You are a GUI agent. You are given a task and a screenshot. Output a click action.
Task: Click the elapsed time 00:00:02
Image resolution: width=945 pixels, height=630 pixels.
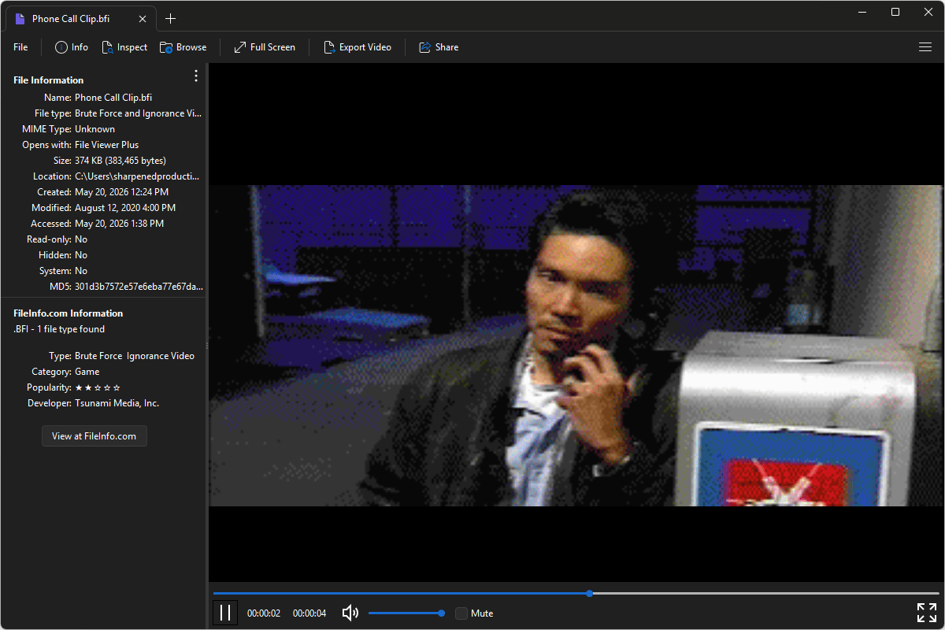tap(264, 613)
